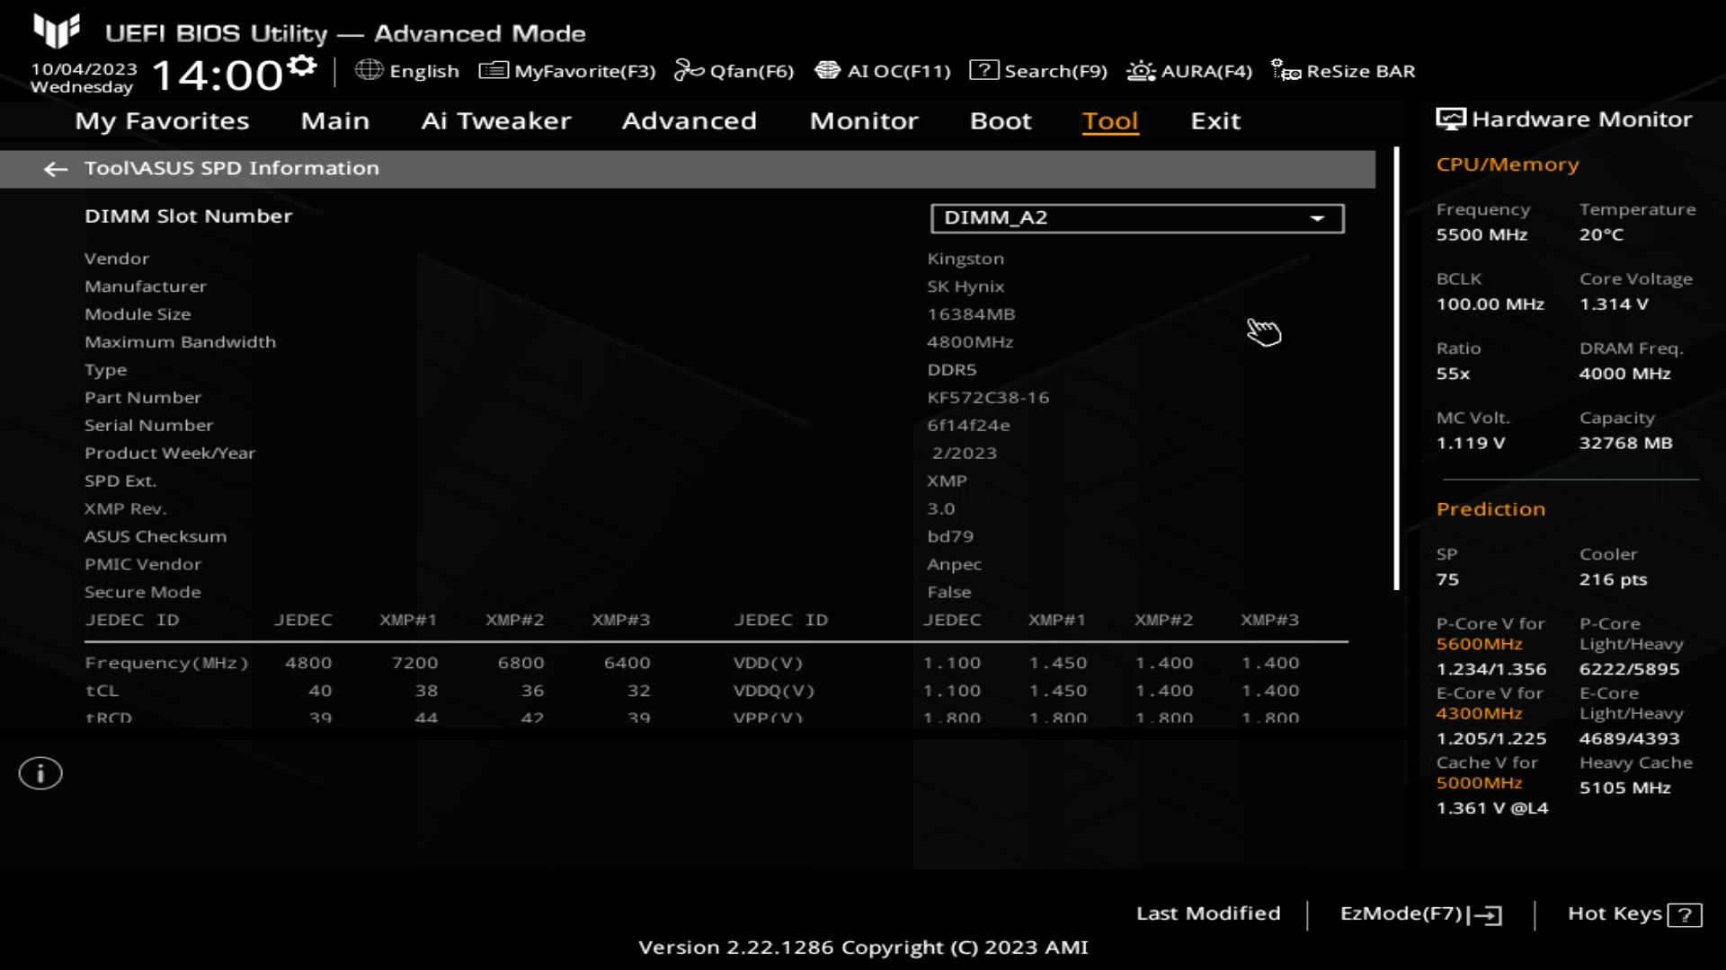This screenshot has height=970, width=1726.
Task: Click the Hardware Monitor screen icon
Action: 1450,119
